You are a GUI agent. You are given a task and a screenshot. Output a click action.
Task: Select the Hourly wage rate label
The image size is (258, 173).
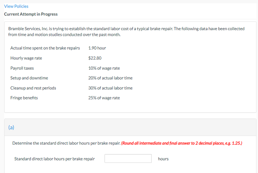[26, 58]
